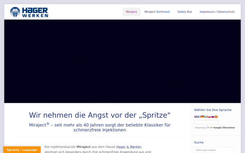Image resolution: width=245 pixels, height=153 pixels.
Task: Select the Polish flag language option
Action: (209, 117)
